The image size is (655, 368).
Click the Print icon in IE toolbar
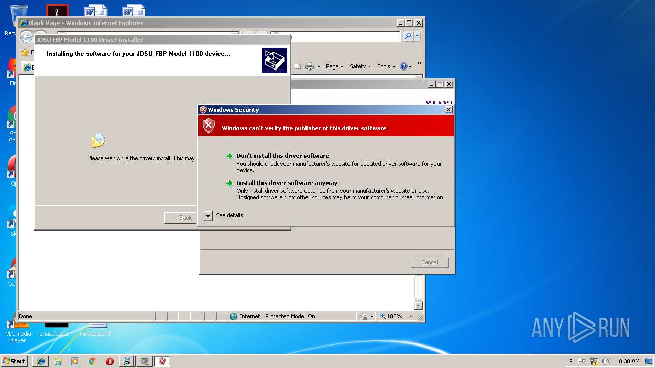(310, 66)
